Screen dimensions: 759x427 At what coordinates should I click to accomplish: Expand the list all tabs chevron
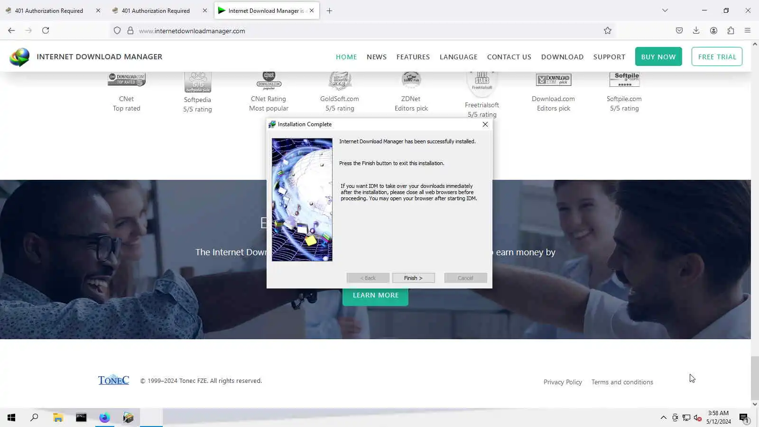click(665, 10)
